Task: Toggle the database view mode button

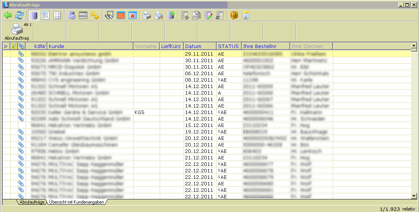Action: pos(34,15)
